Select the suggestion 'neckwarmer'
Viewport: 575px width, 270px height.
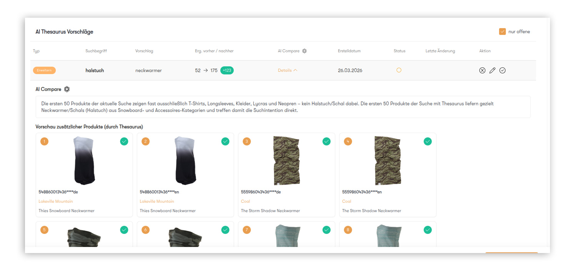pyautogui.click(x=148, y=70)
